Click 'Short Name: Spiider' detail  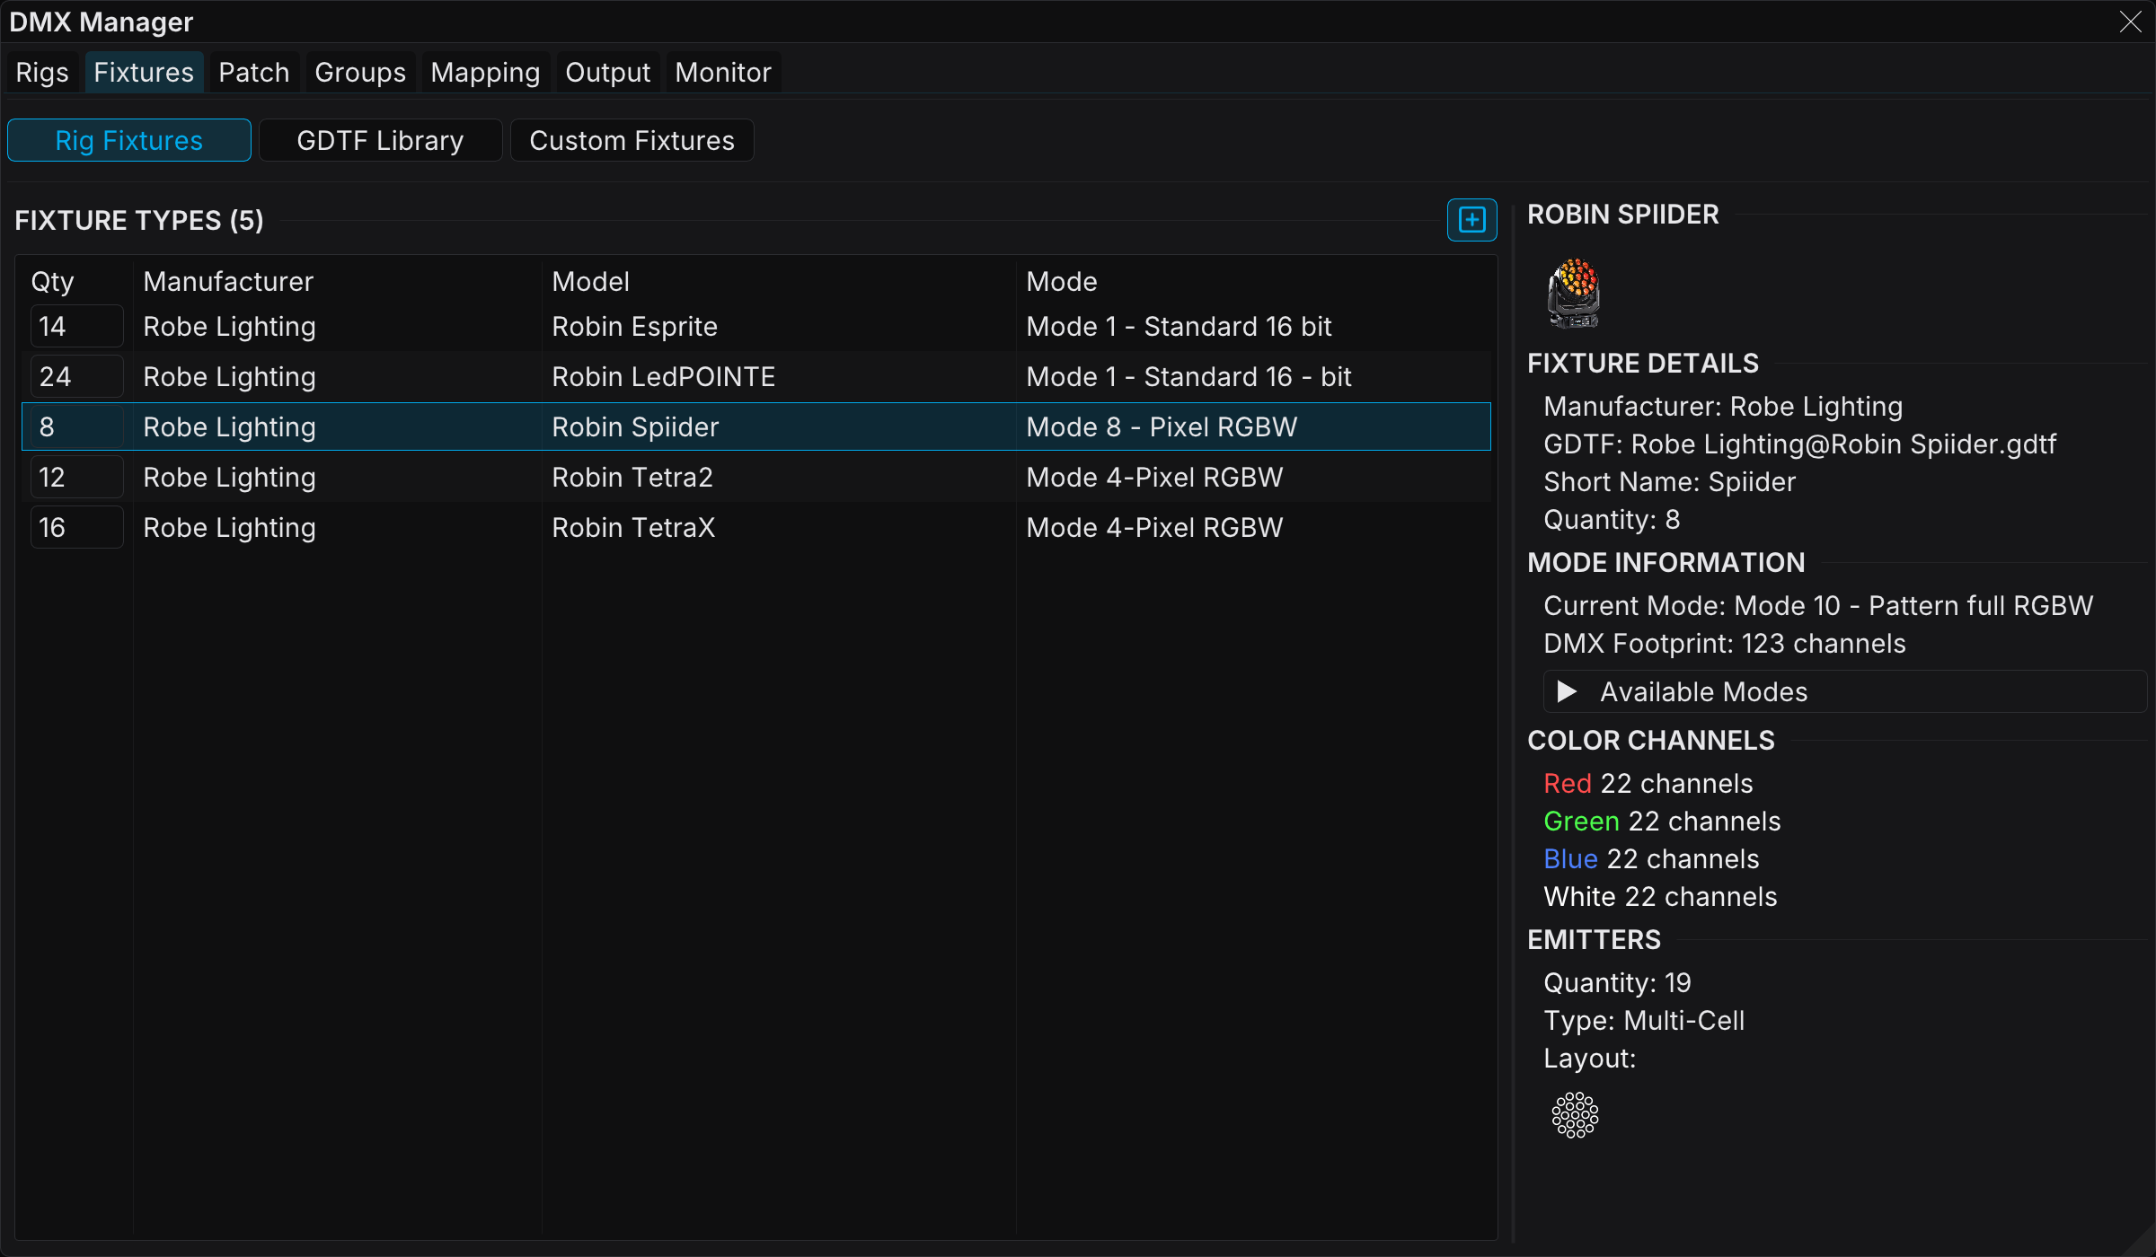tap(1669, 481)
